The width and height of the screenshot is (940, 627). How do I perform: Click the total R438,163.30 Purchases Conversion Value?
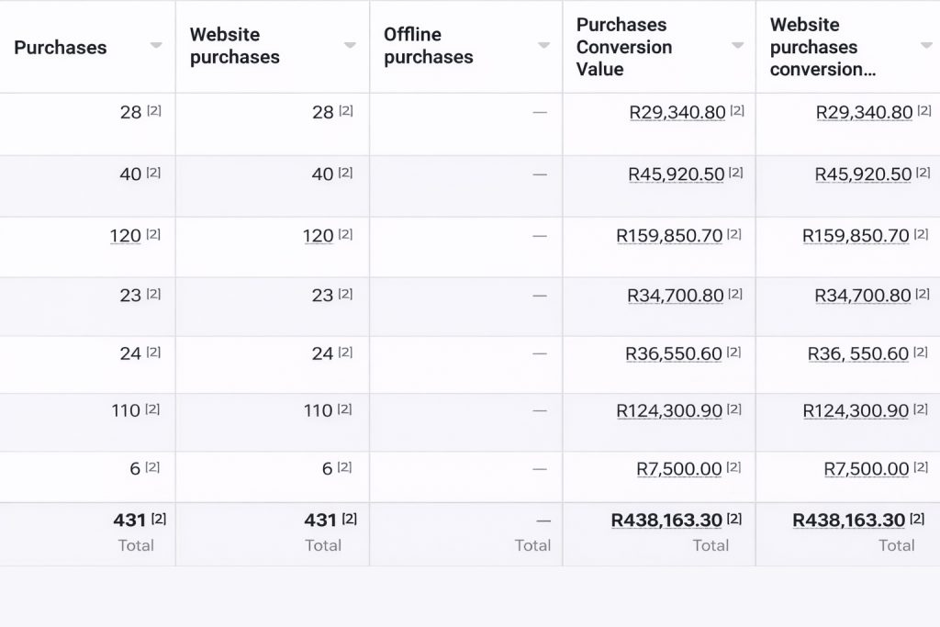(666, 521)
